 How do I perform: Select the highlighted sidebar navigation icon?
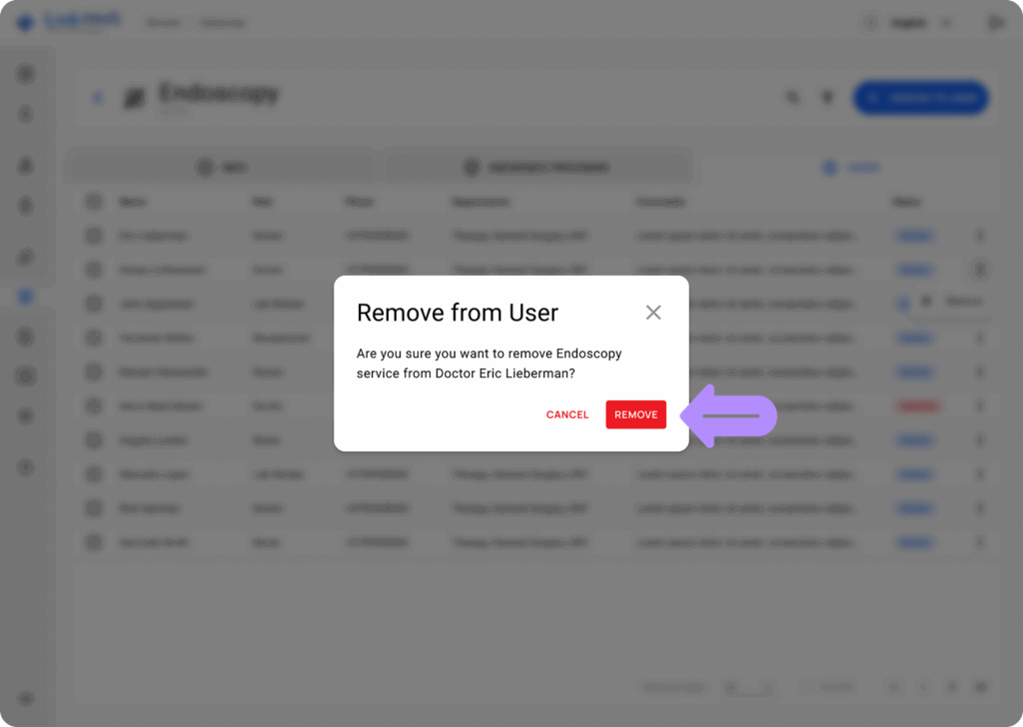point(26,296)
